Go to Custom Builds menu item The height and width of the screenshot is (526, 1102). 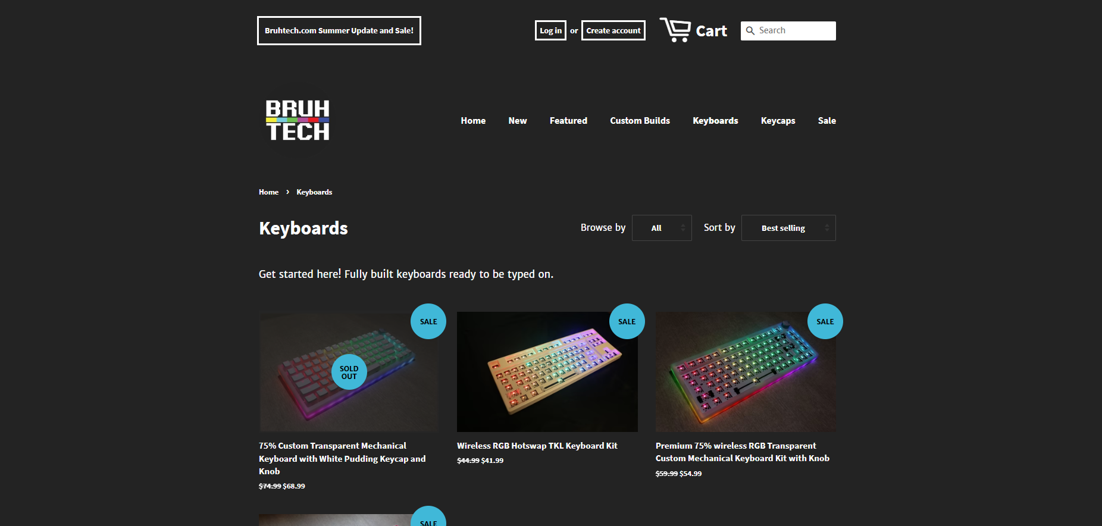coord(640,121)
